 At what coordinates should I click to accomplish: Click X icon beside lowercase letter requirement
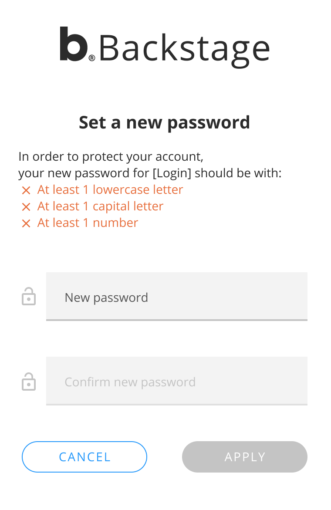pyautogui.click(x=26, y=190)
